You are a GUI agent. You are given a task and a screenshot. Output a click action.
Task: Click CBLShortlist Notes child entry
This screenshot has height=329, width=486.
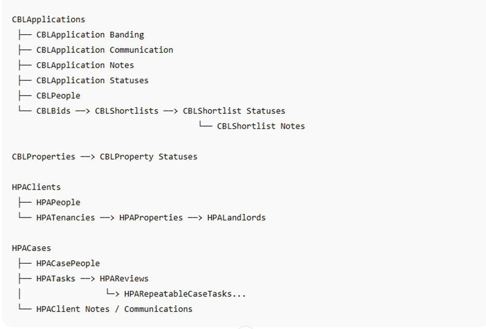(x=261, y=126)
